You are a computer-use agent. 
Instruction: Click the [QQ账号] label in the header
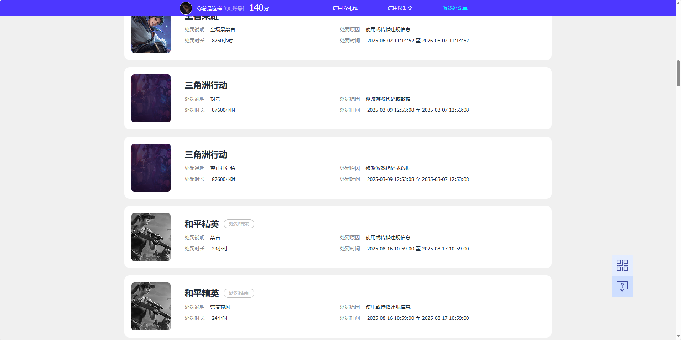click(x=234, y=9)
